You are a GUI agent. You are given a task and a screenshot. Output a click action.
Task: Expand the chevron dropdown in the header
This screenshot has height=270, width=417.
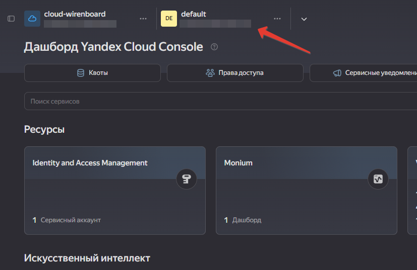tap(304, 19)
